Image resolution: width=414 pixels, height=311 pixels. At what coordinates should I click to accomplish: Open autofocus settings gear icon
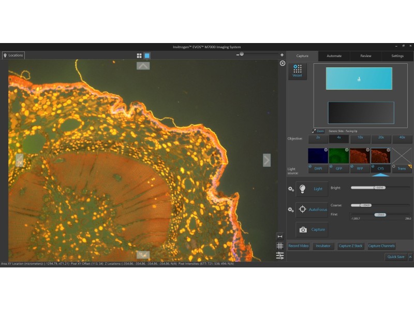(x=291, y=209)
